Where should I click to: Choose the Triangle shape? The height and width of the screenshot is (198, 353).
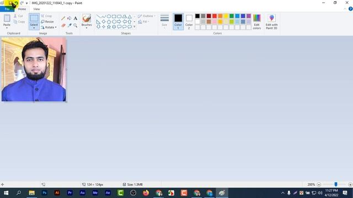coord(130,16)
